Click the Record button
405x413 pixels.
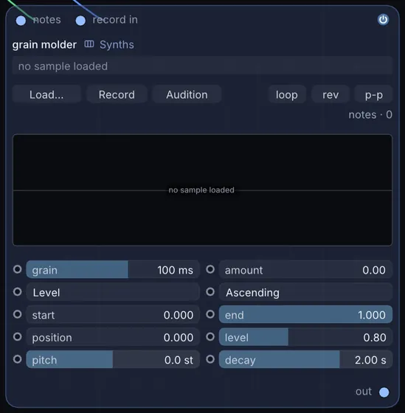coord(117,94)
